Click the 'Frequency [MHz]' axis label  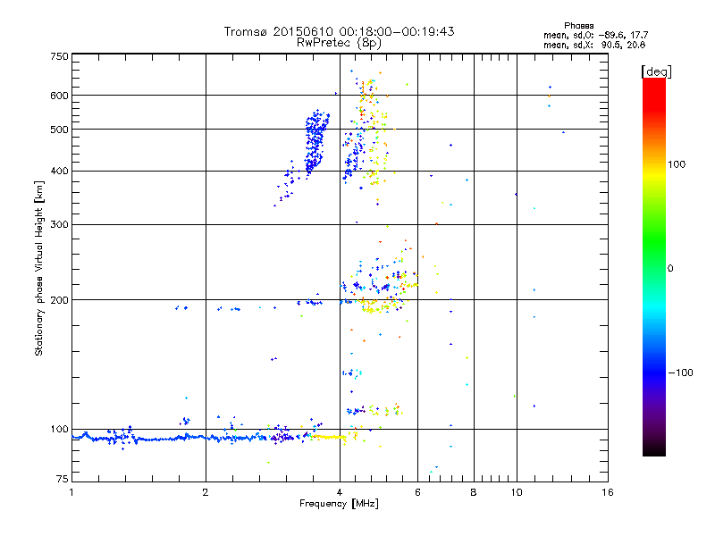tap(339, 504)
